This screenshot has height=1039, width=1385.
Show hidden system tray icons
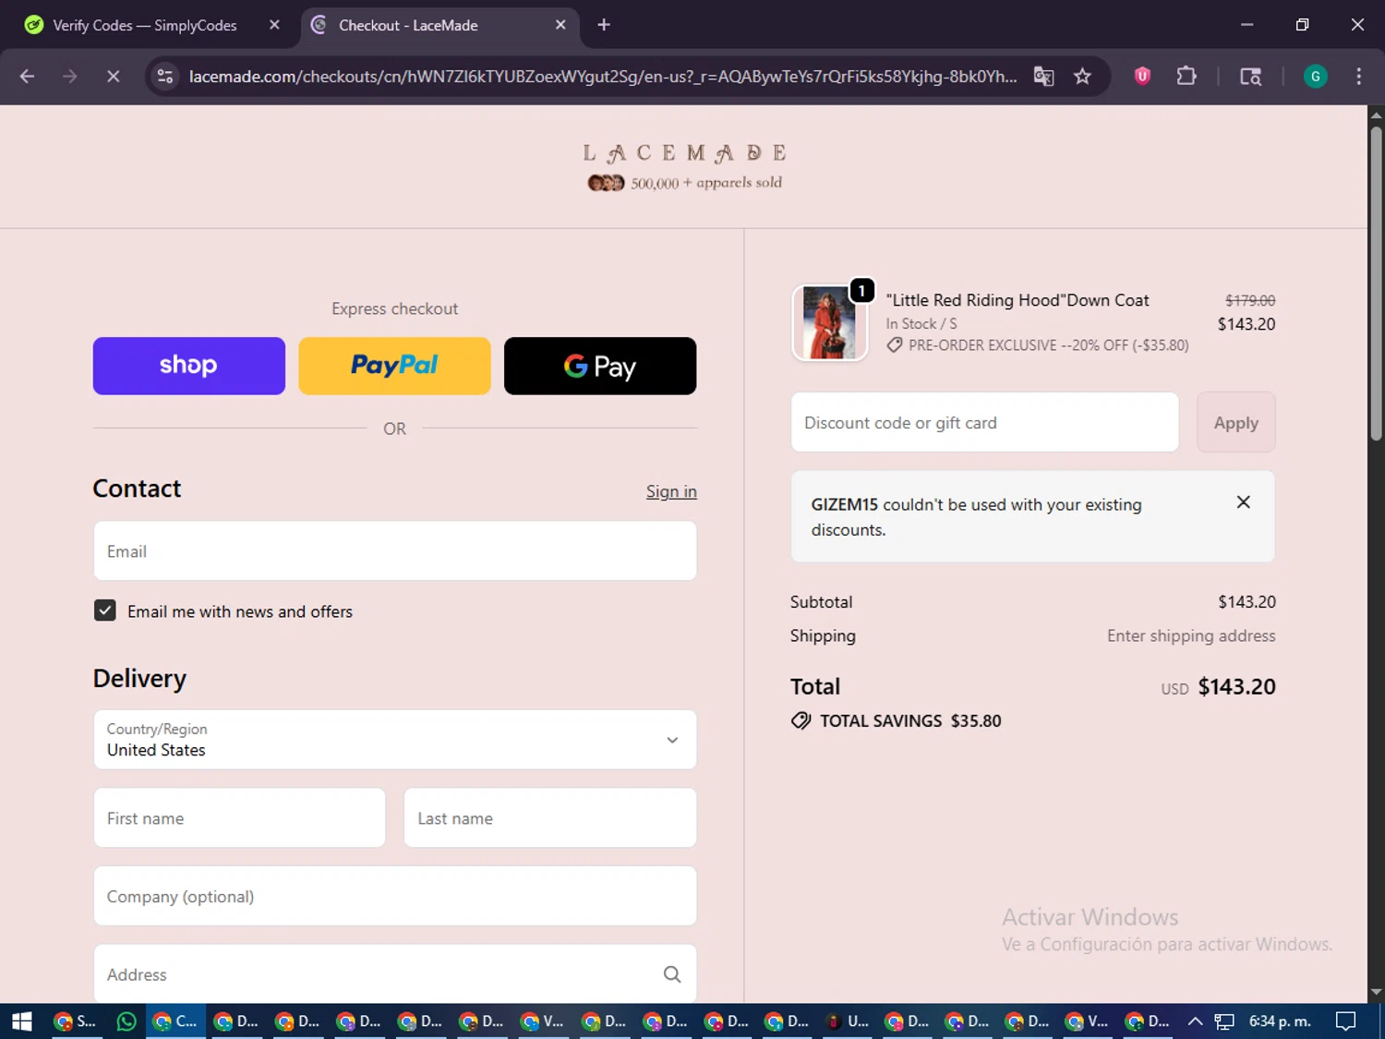click(x=1195, y=1021)
